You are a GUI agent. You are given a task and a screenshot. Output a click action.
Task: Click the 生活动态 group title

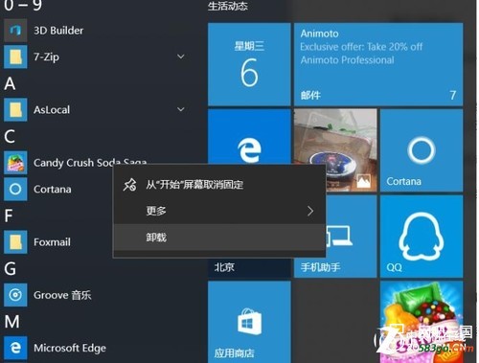(228, 6)
